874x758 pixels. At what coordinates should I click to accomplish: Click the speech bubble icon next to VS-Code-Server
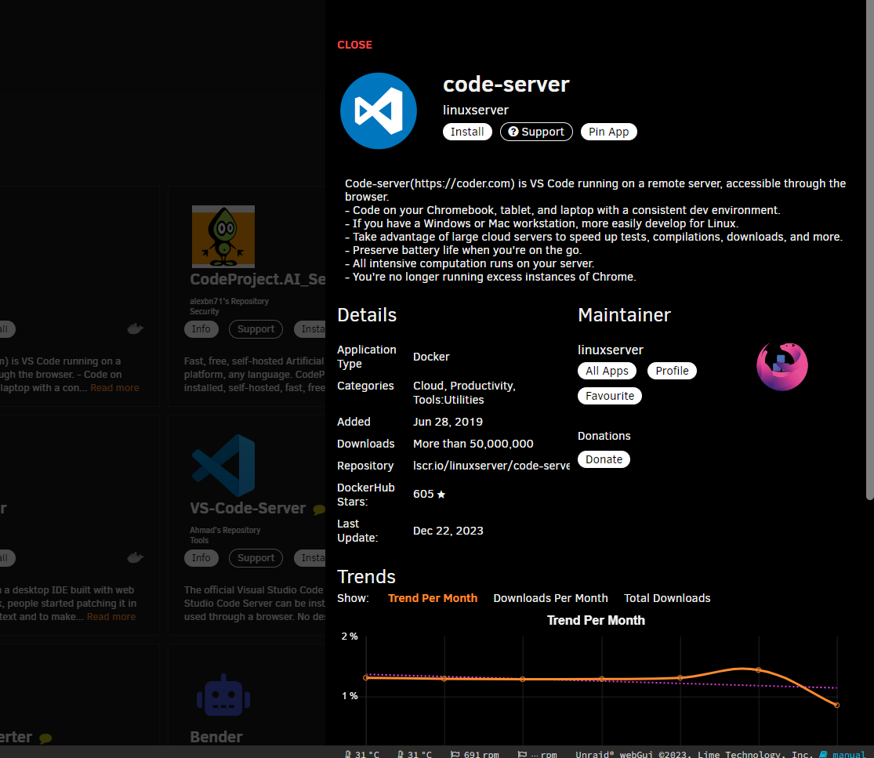pyautogui.click(x=318, y=508)
